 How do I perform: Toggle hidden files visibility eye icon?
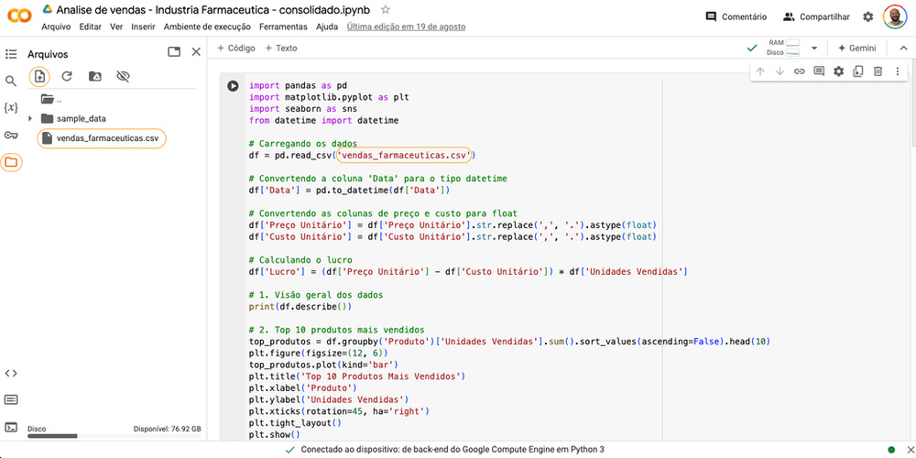coord(123,76)
